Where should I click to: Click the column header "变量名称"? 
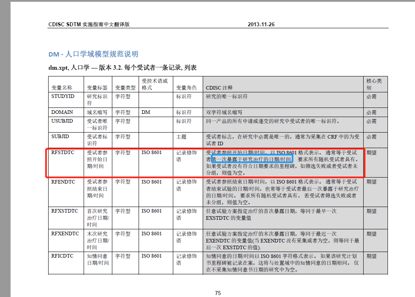point(62,88)
